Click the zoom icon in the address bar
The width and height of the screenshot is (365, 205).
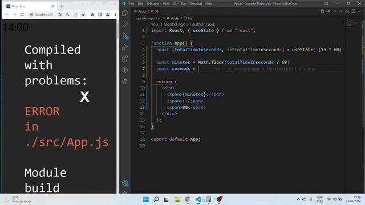[67, 14]
